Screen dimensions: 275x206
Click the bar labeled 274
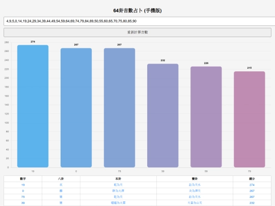tap(33, 106)
